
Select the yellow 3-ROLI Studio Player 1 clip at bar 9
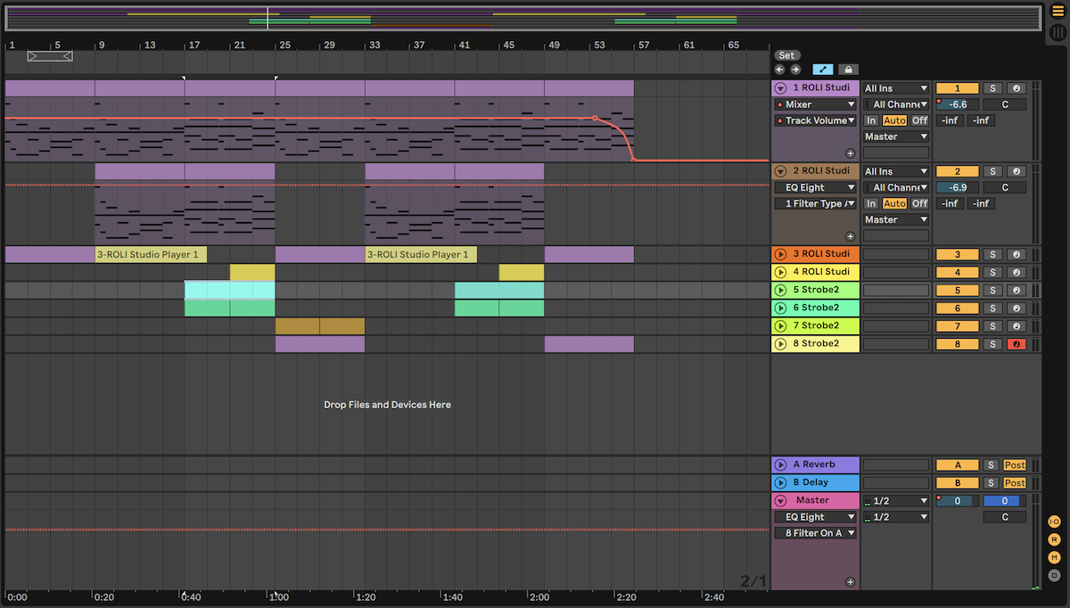151,255
